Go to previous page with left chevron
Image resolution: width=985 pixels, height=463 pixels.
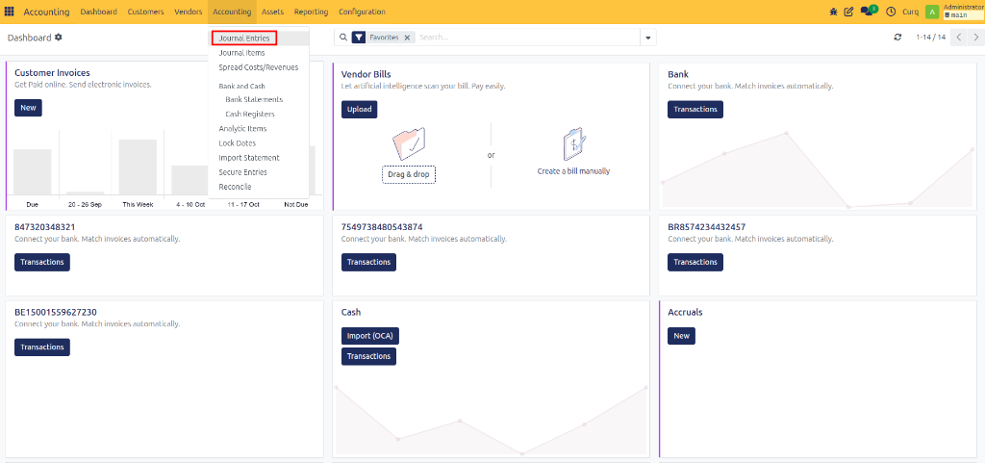click(959, 38)
